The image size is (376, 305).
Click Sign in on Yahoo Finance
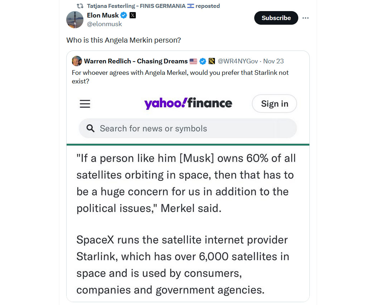point(274,103)
